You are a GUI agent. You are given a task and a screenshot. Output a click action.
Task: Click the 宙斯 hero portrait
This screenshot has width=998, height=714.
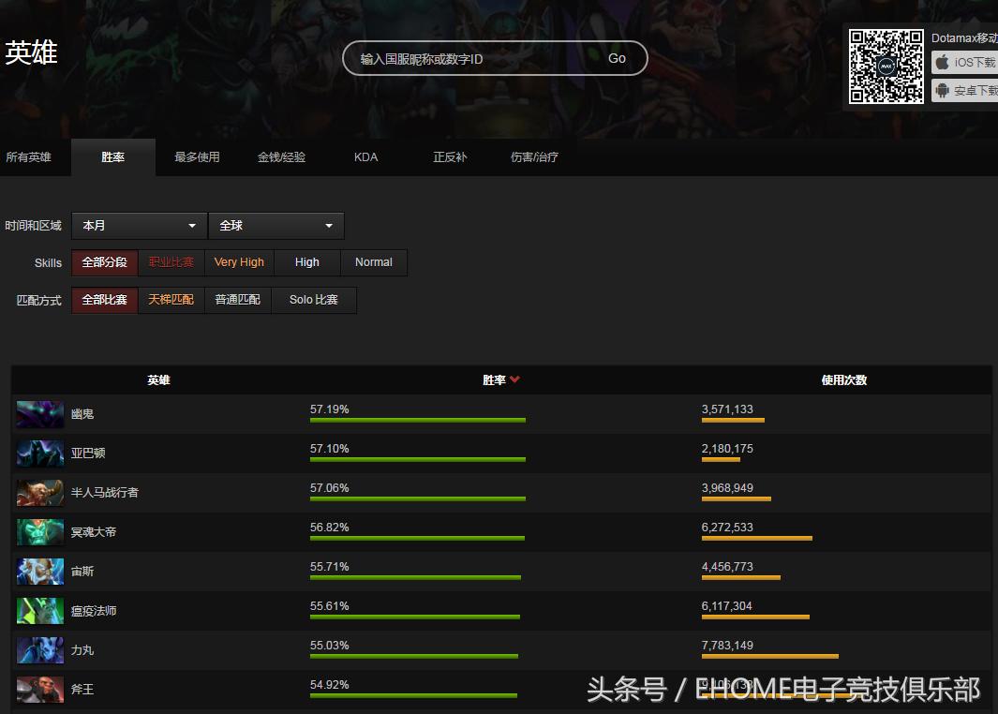click(39, 571)
